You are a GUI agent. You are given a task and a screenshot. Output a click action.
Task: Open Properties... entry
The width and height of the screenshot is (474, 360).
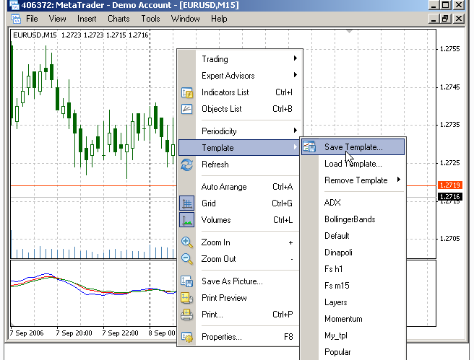tap(239, 337)
